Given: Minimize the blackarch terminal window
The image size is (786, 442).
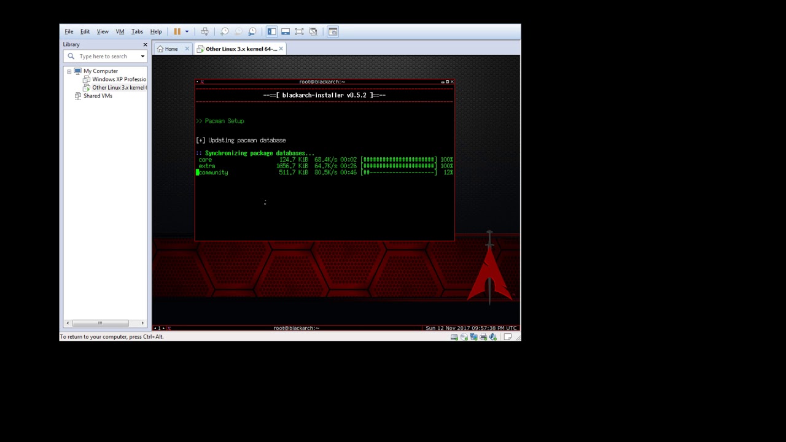Looking at the screenshot, I should tap(442, 82).
